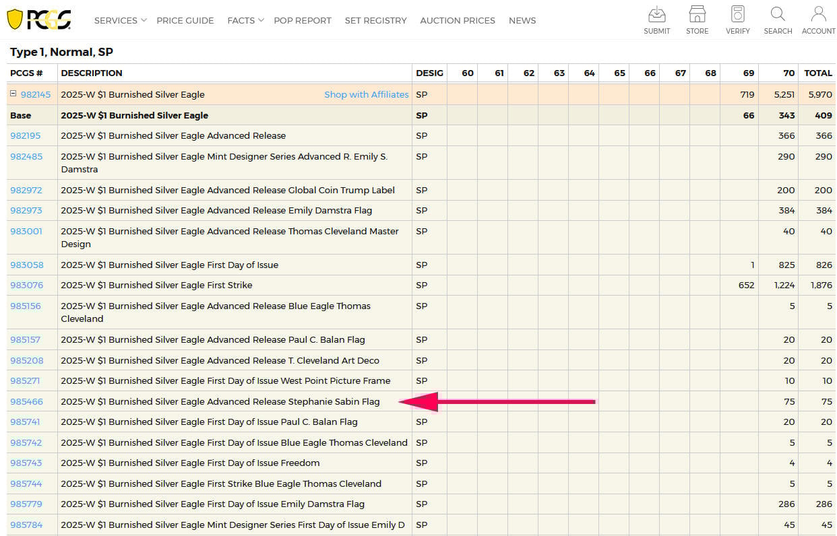The height and width of the screenshot is (536, 837).
Task: Open PCGS number 985157 link
Action: click(x=26, y=339)
